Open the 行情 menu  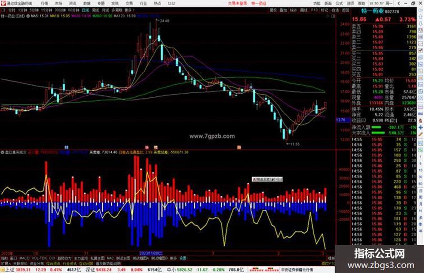[44, 4]
